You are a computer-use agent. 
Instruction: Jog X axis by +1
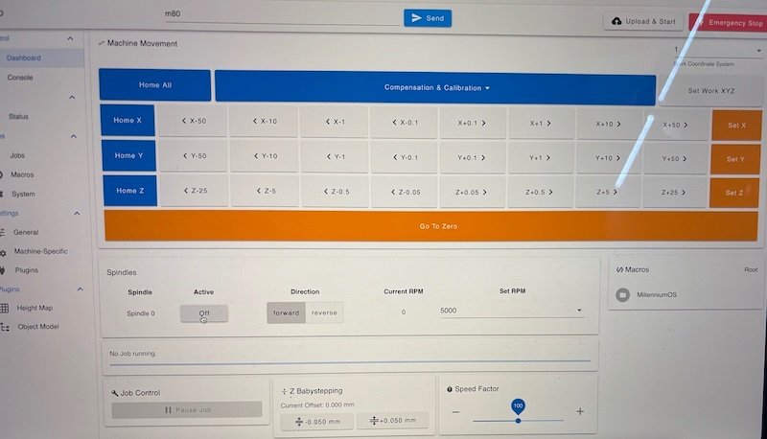point(540,124)
